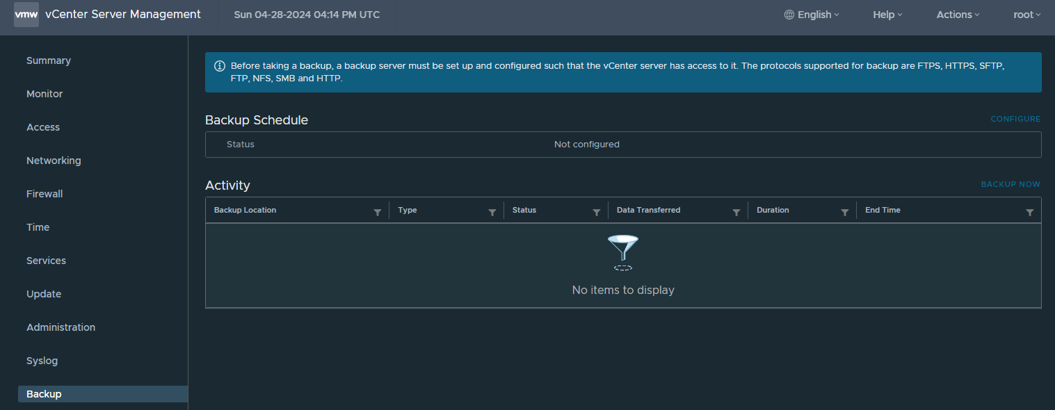
Task: Click the vmw logo
Action: pyautogui.click(x=25, y=14)
